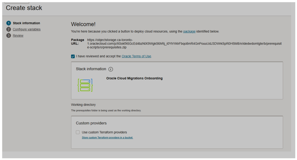
Task: Open Store custom Terraform providers in a bucket
Action: (107, 138)
